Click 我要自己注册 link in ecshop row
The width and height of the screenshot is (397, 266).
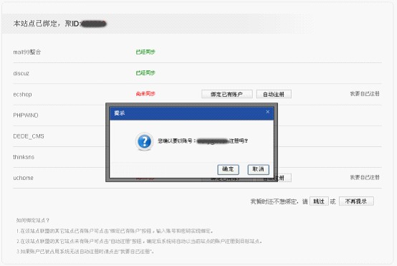click(x=365, y=94)
